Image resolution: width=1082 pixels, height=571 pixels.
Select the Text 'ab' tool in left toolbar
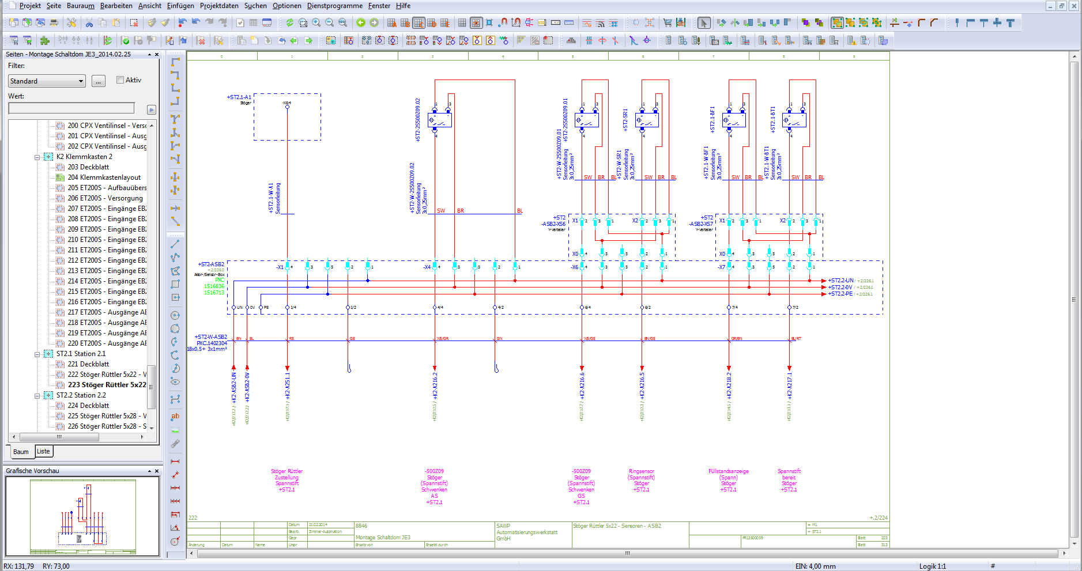click(175, 416)
